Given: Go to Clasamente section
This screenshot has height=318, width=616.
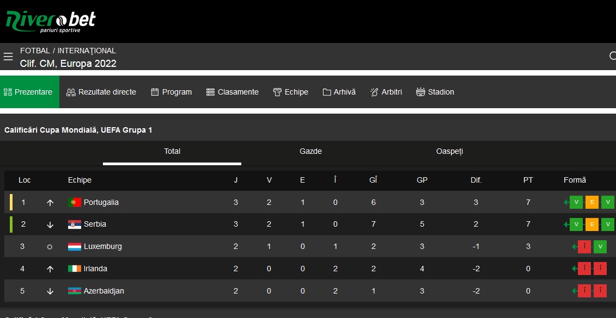Looking at the screenshot, I should (x=233, y=92).
